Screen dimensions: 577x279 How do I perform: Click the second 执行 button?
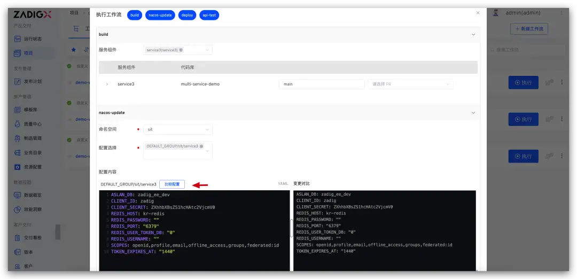[523, 119]
